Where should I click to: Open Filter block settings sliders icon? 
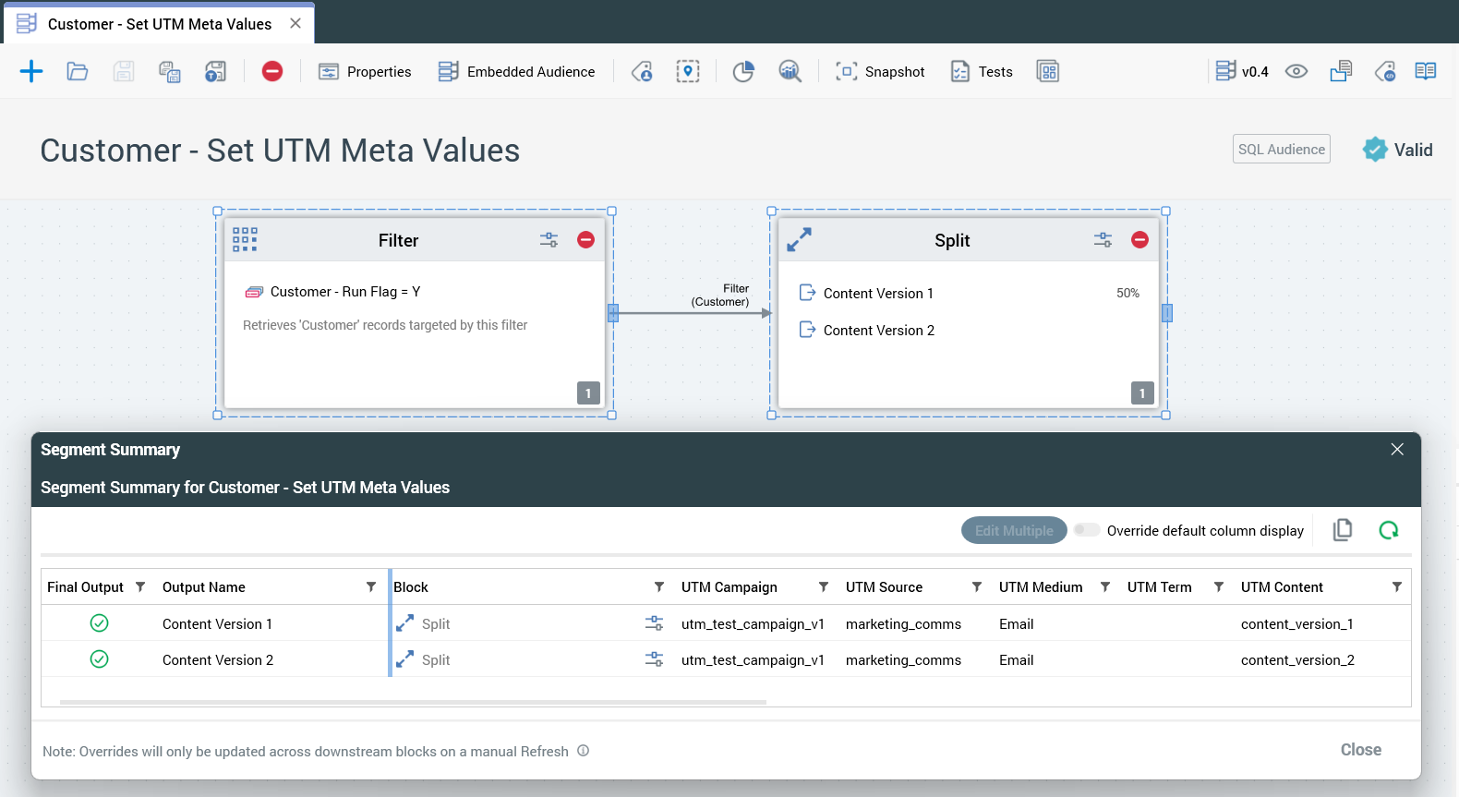[x=549, y=240]
